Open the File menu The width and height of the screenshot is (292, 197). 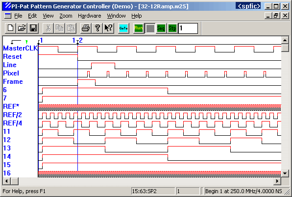tap(18, 16)
